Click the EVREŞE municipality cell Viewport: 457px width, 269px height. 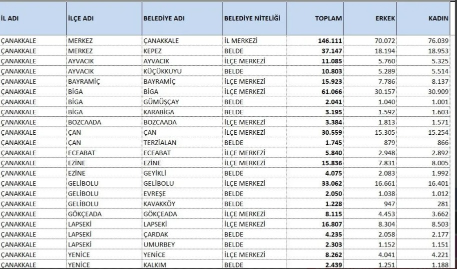click(x=155, y=193)
